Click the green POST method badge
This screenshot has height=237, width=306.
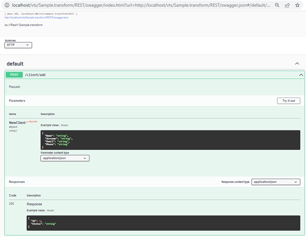(14, 75)
